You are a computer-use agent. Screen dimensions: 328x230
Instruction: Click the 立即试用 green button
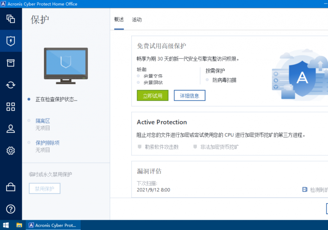coord(152,96)
